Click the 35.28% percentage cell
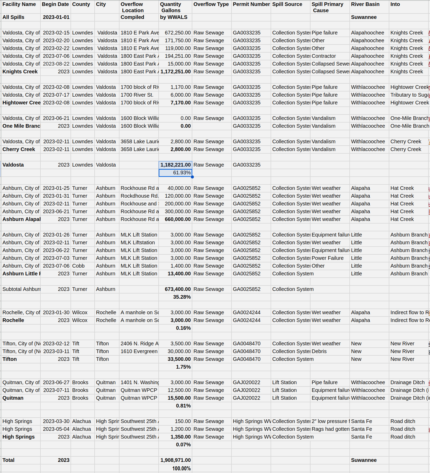 (x=175, y=297)
